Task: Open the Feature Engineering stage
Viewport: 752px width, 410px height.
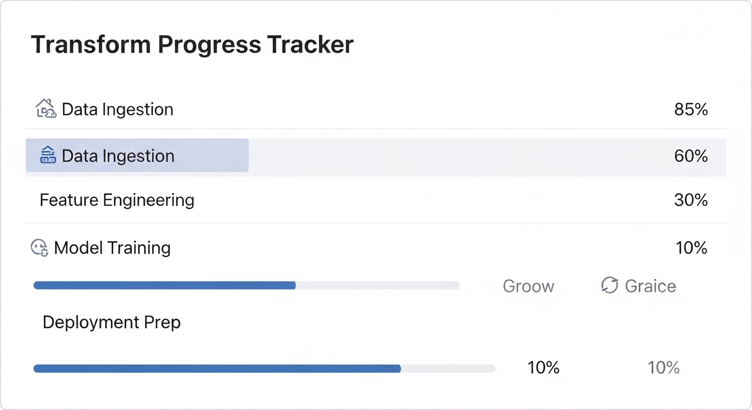Action: [116, 200]
